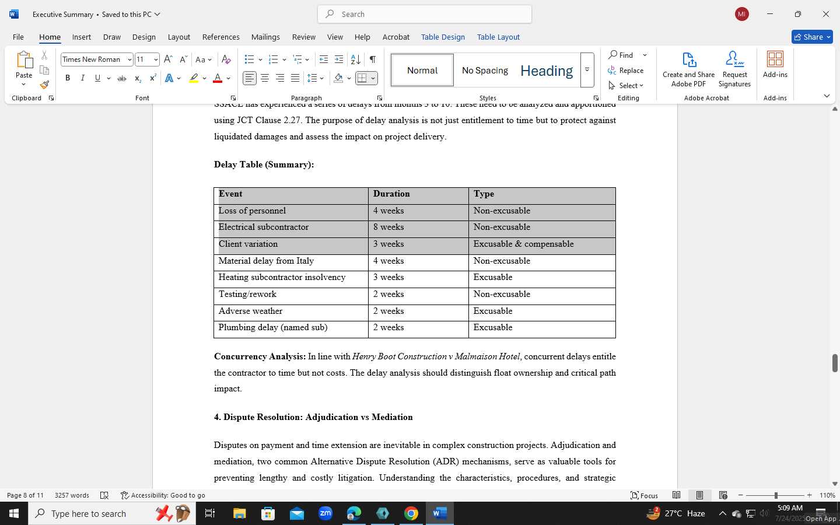The image size is (840, 525).
Task: Apply red font color swatch
Action: (218, 78)
